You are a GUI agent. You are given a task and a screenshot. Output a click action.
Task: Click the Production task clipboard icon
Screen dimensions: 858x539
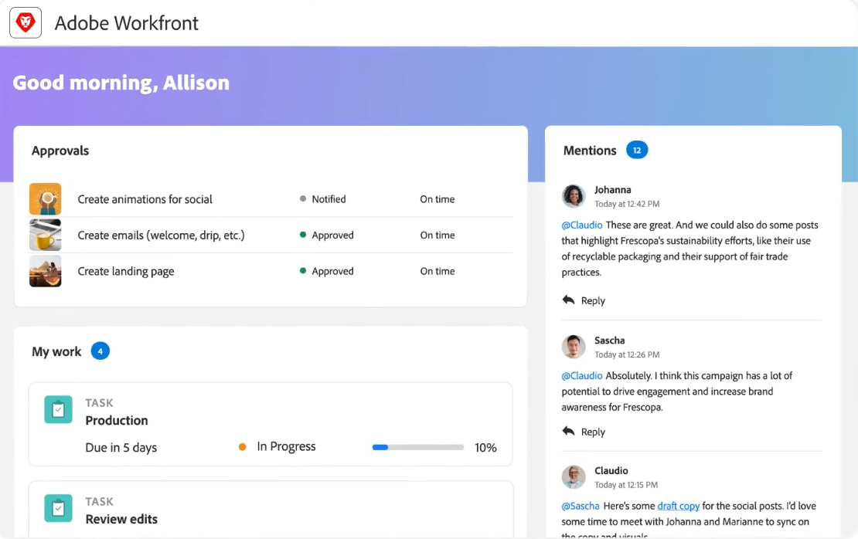(x=58, y=409)
